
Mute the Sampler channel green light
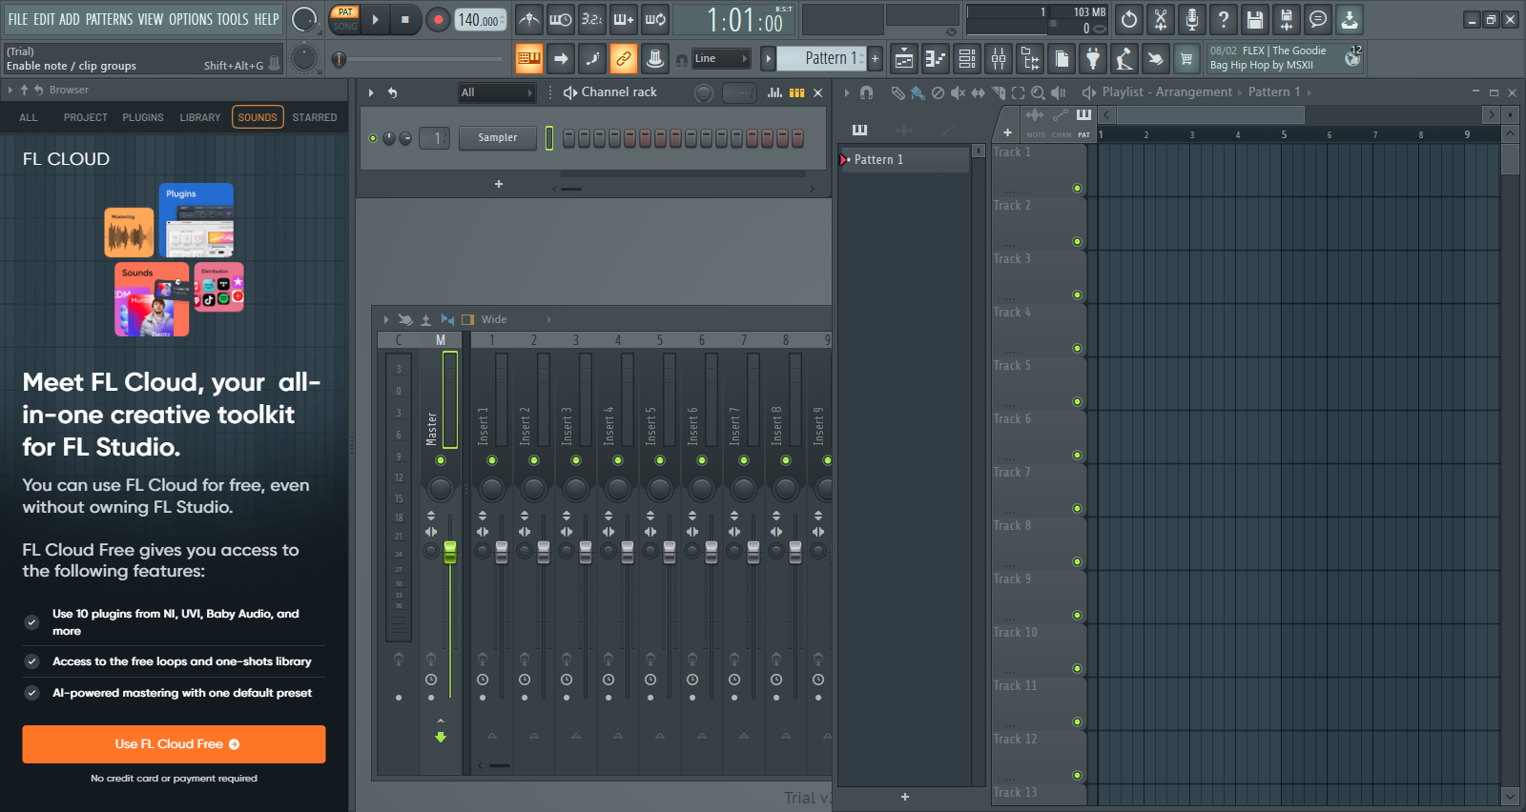[373, 138]
